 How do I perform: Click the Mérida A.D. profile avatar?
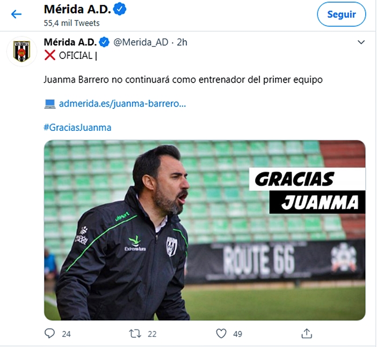(22, 51)
